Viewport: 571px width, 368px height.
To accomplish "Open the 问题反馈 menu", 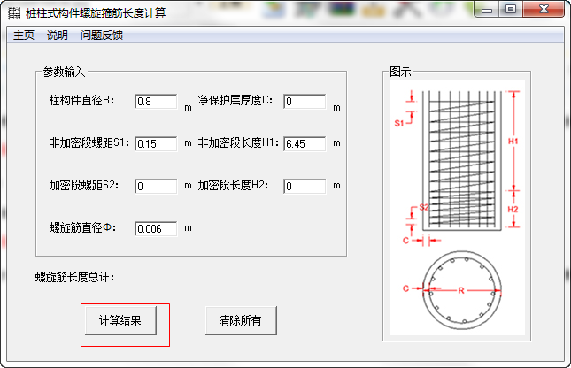I will point(102,35).
